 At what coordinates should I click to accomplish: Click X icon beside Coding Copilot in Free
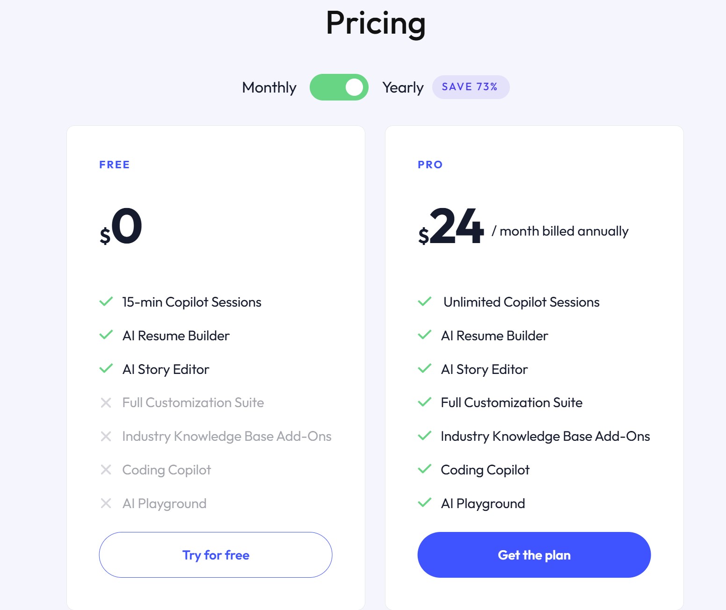pos(106,470)
